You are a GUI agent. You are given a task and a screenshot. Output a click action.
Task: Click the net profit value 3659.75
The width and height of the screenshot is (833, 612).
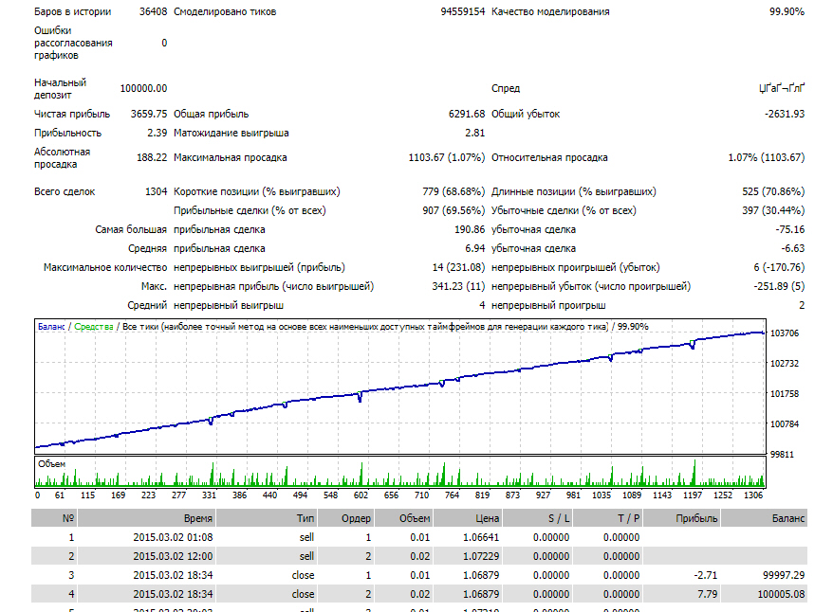point(149,114)
